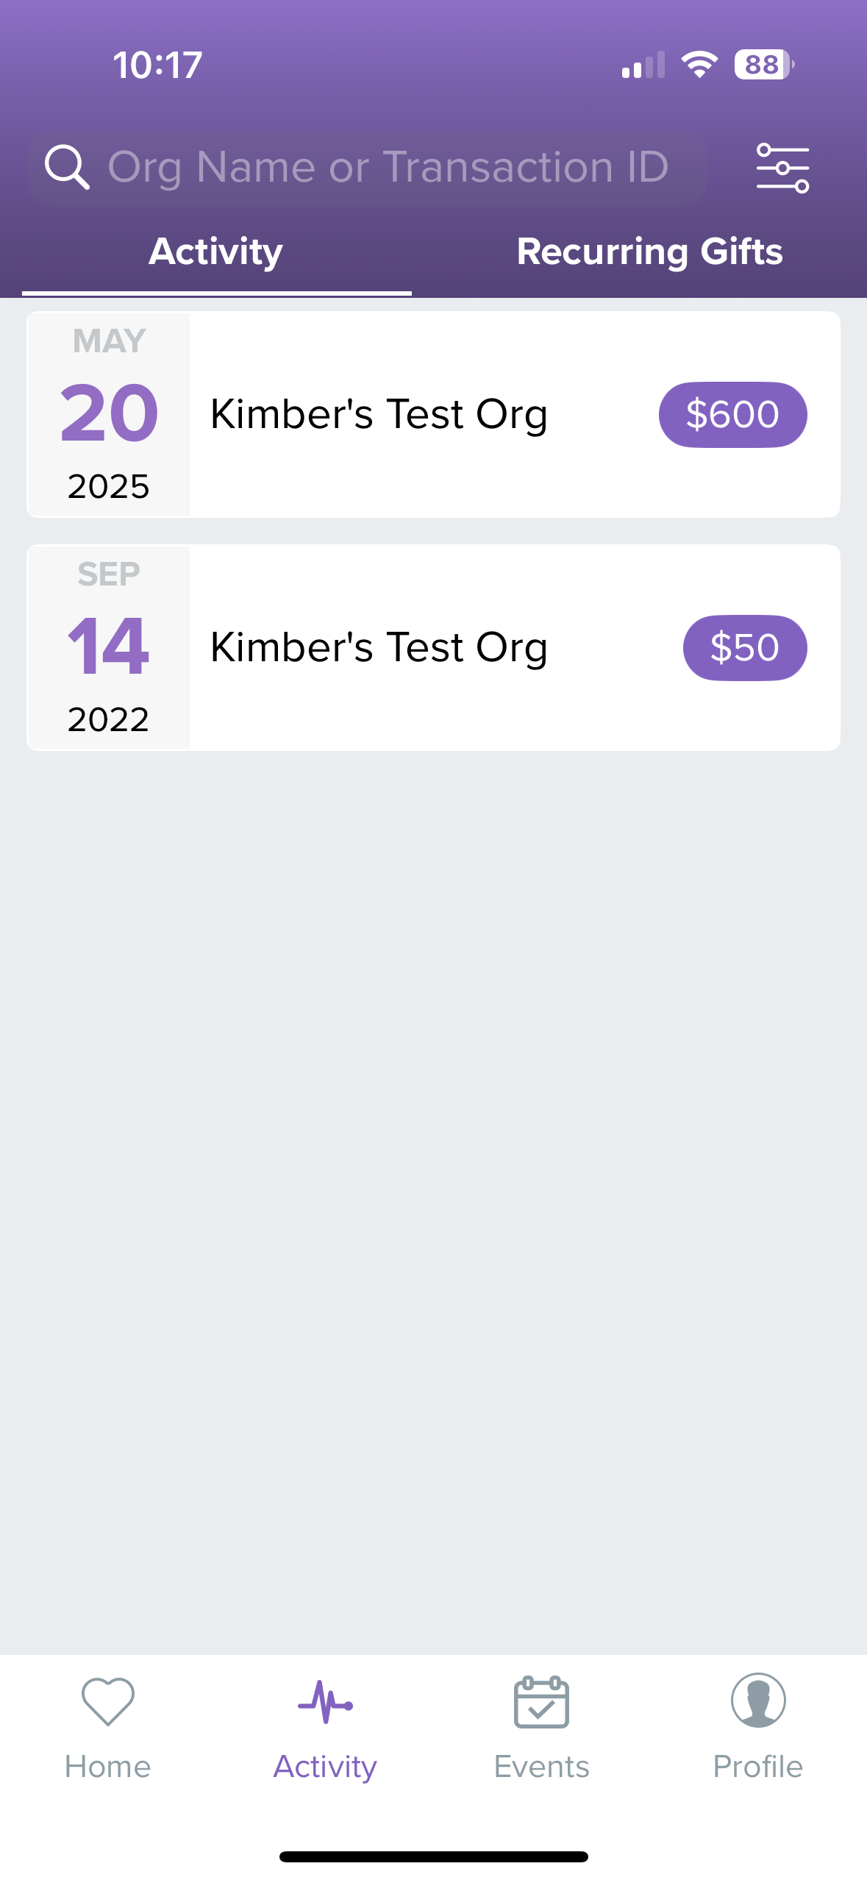867x1880 pixels.
Task: Go to Home via heart icon
Action: click(108, 1701)
